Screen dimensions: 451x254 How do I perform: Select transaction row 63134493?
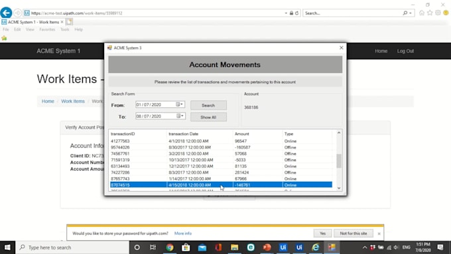[x=221, y=166]
